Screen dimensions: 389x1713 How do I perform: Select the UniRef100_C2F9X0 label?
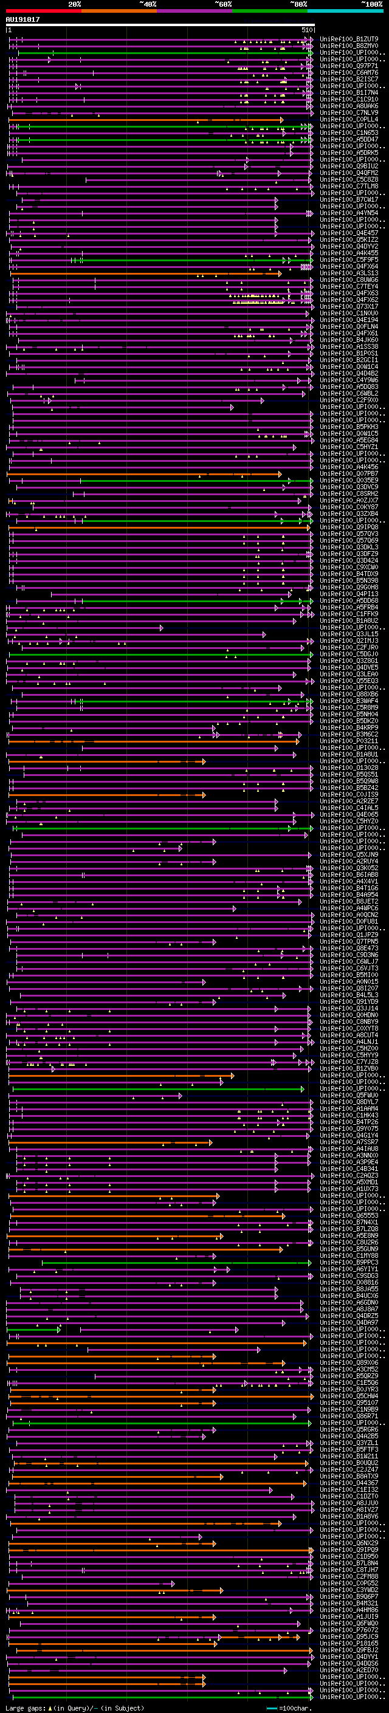point(349,400)
